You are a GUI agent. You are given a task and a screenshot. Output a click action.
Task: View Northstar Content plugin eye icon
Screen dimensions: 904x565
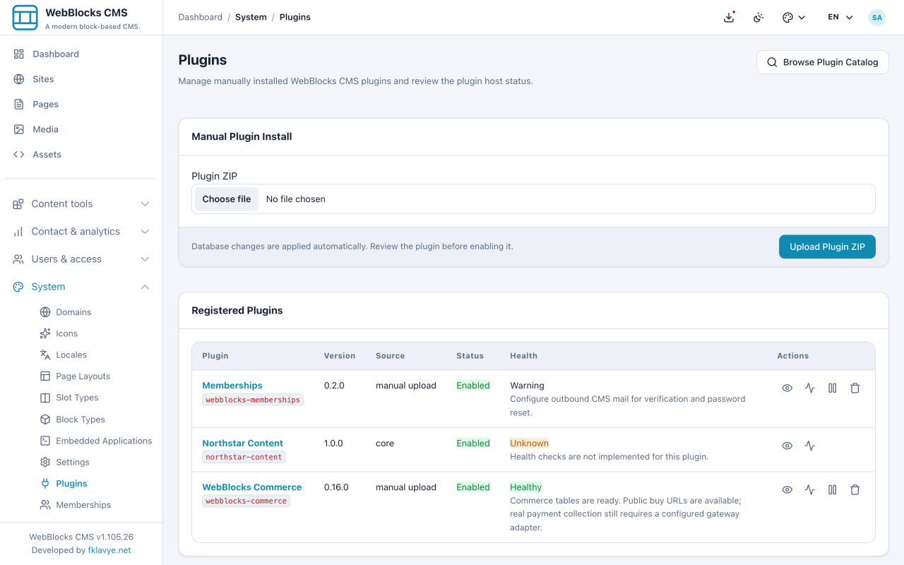point(787,446)
